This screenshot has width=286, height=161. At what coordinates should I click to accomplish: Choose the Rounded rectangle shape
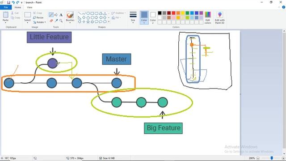coord(97,13)
